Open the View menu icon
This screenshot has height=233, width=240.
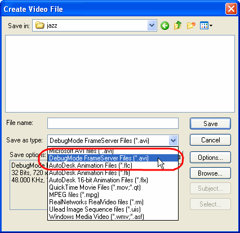[206, 25]
